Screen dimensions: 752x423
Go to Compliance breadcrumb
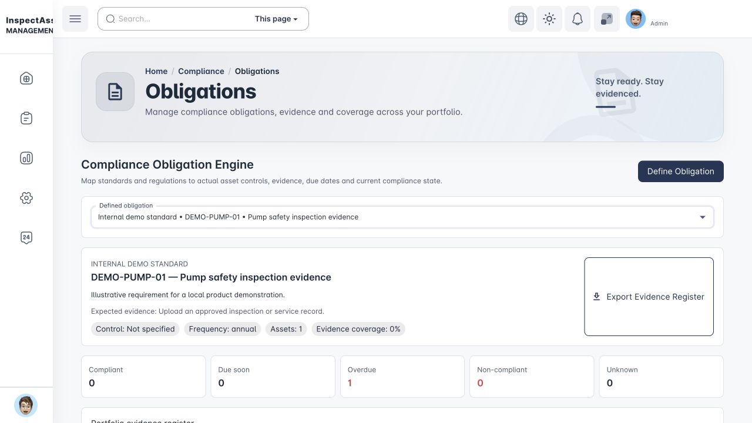click(x=201, y=71)
